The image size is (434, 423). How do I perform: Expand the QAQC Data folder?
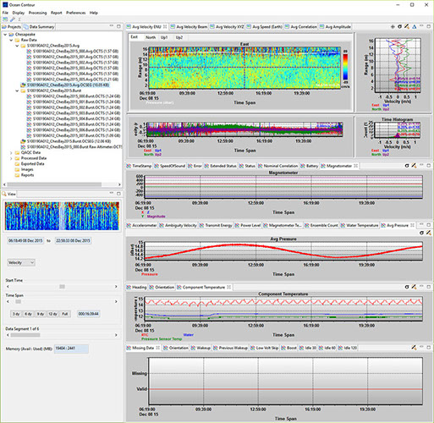click(11, 152)
